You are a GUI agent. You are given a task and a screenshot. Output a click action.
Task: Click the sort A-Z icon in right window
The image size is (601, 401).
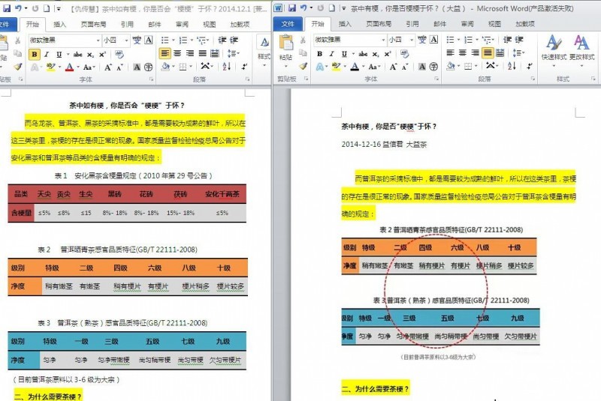point(512,66)
